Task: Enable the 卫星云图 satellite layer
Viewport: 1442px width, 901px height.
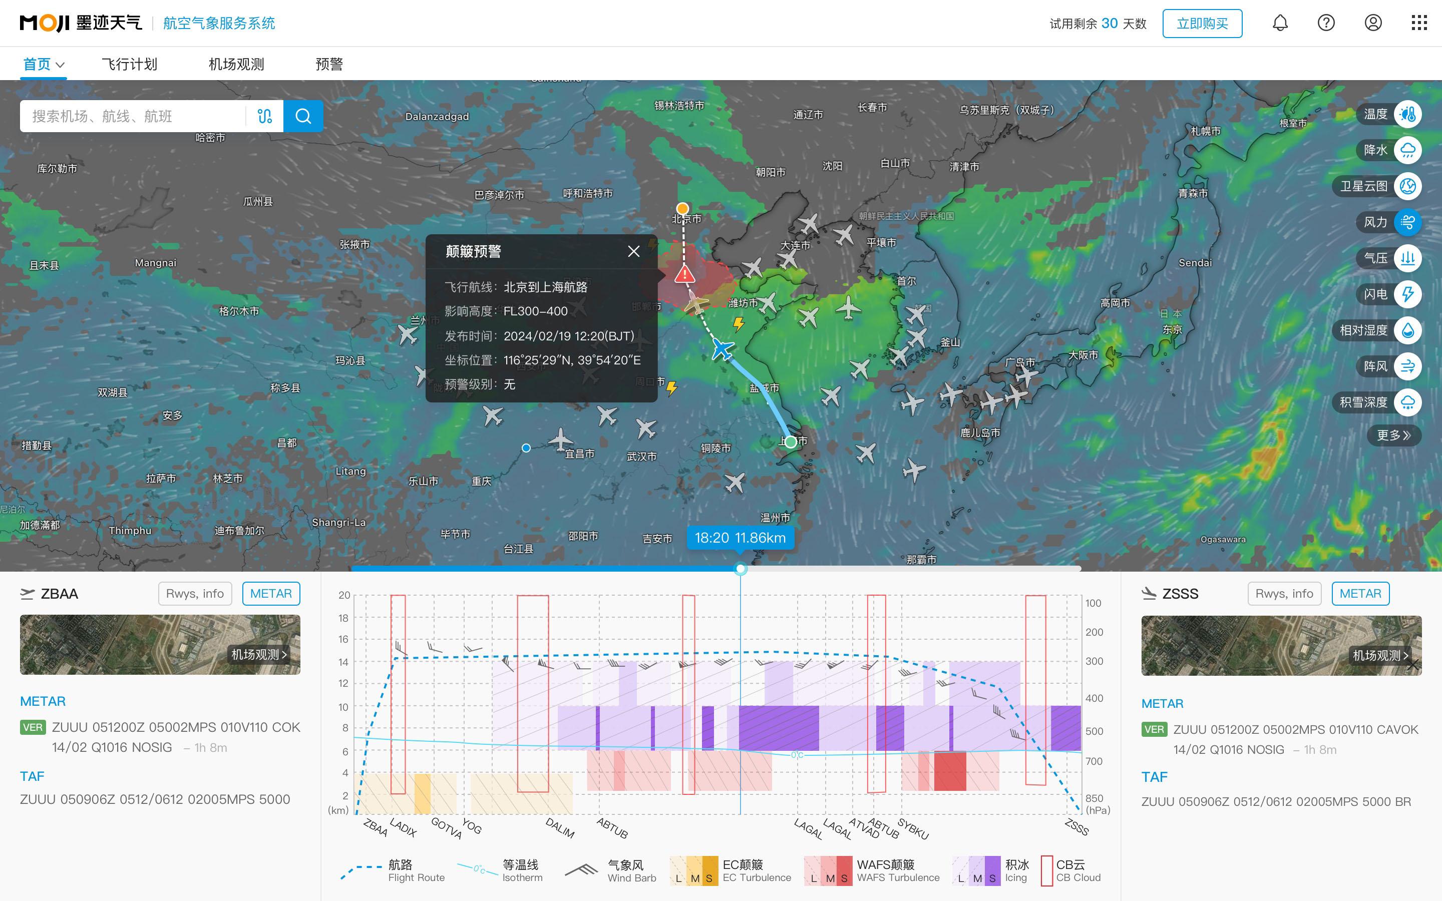Action: pyautogui.click(x=1407, y=186)
